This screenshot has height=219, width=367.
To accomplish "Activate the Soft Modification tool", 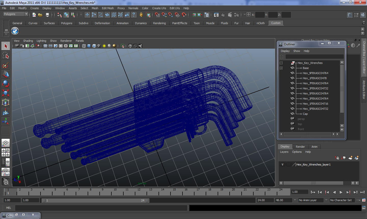I will (6, 112).
